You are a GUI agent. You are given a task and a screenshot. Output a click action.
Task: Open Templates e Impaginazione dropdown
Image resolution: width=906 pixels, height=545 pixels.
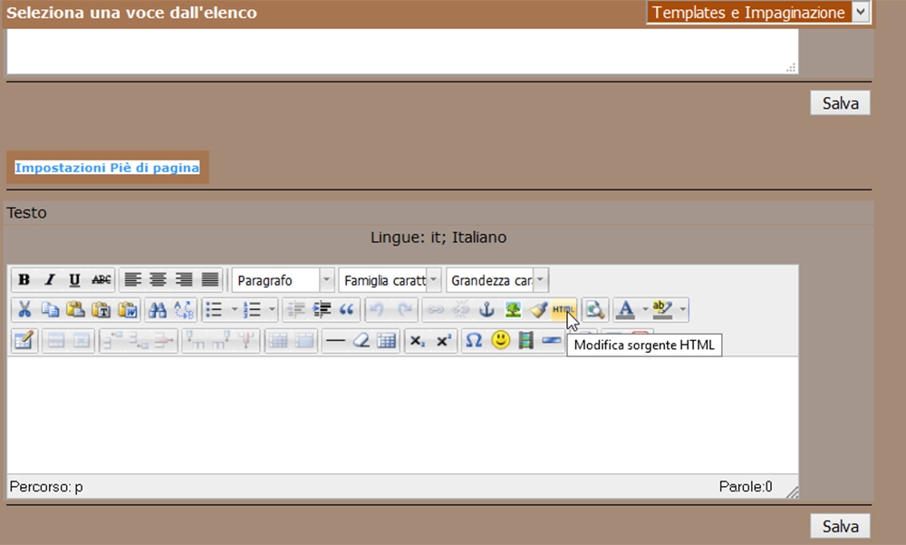coord(758,12)
